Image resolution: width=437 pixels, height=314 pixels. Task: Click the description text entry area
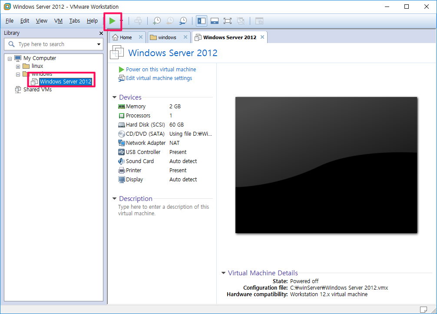click(x=164, y=210)
